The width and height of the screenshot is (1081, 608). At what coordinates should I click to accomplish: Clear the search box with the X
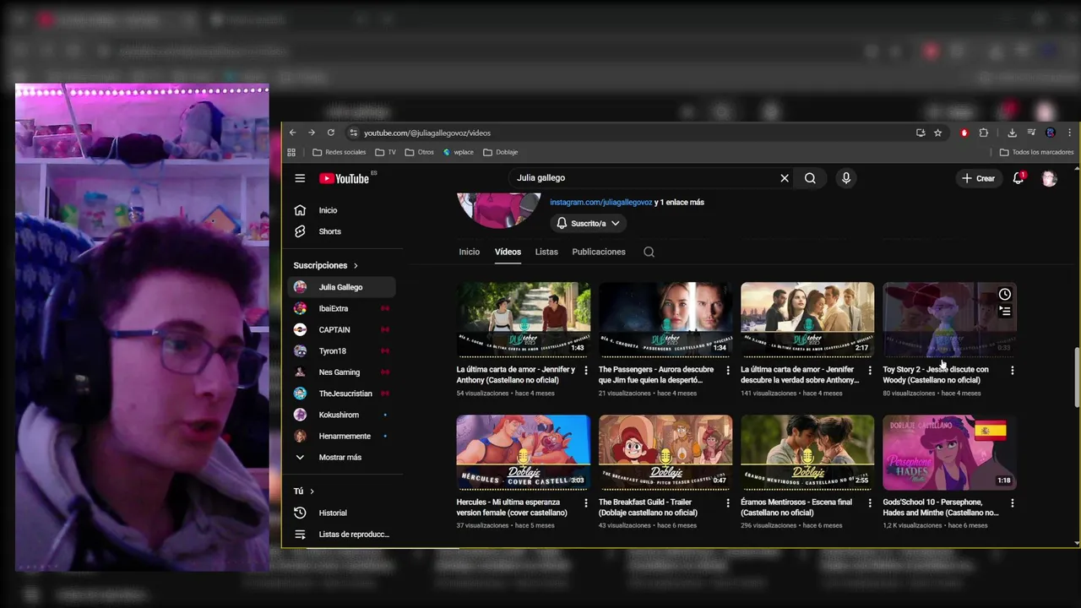click(785, 178)
